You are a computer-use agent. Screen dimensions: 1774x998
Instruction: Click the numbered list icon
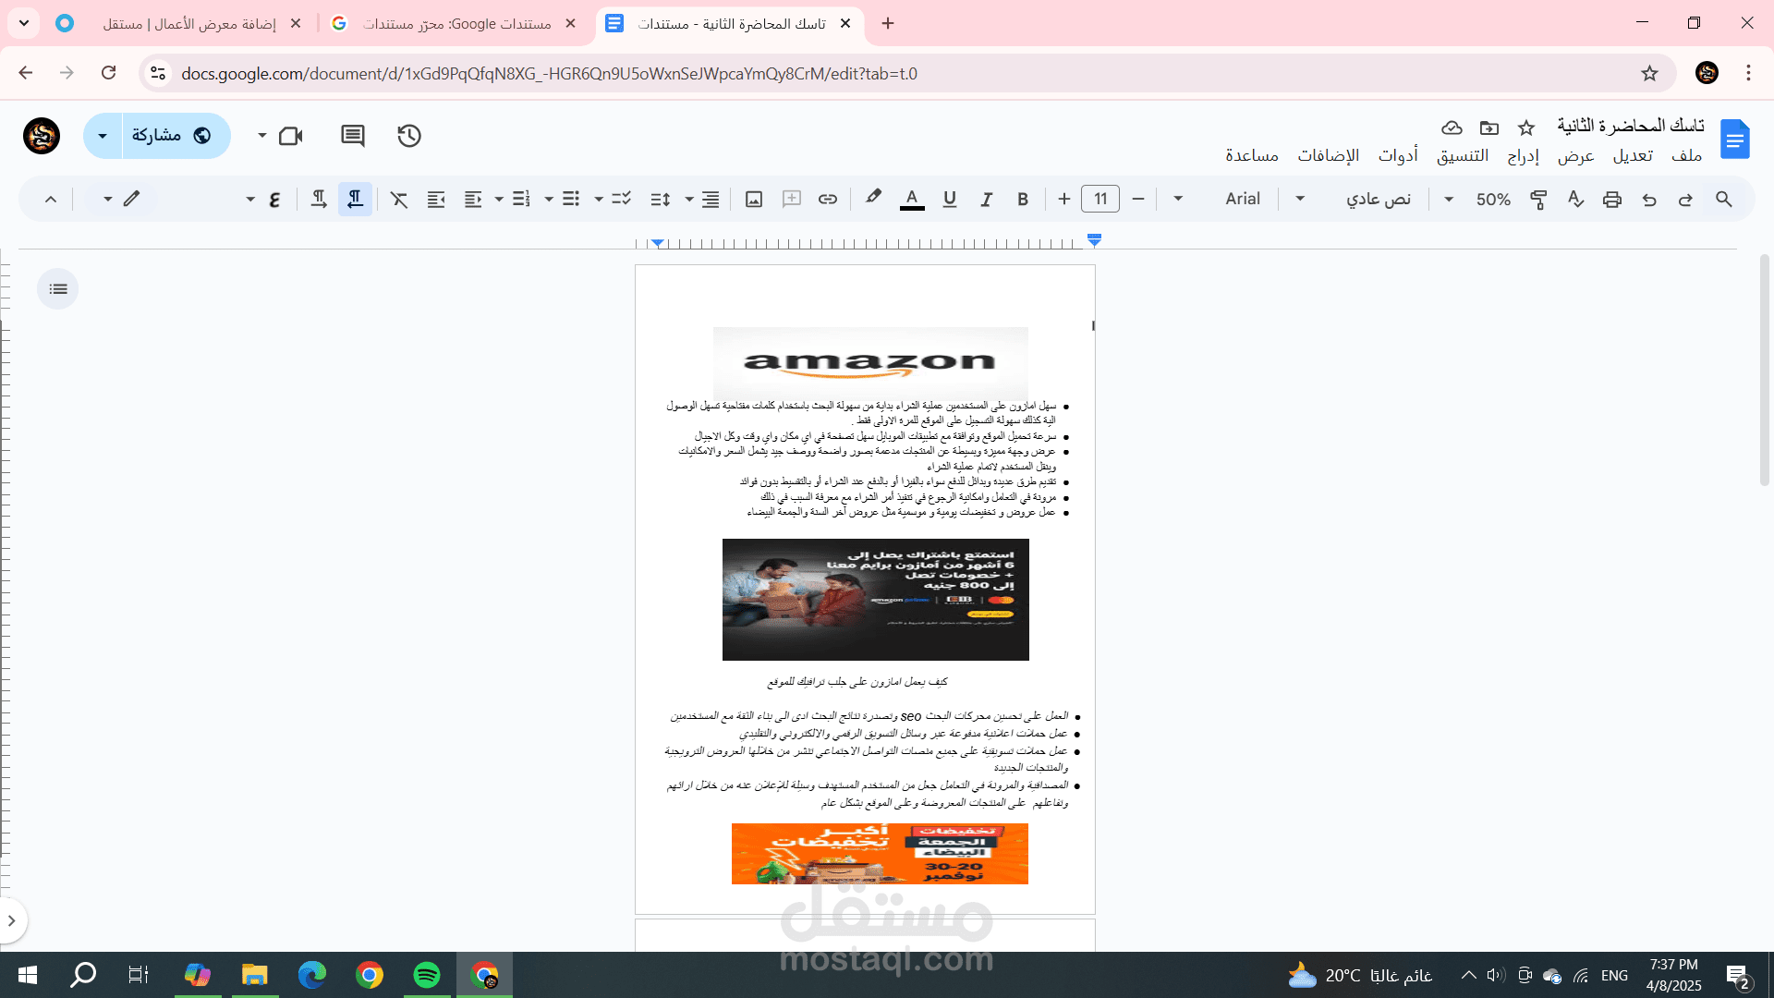(521, 199)
